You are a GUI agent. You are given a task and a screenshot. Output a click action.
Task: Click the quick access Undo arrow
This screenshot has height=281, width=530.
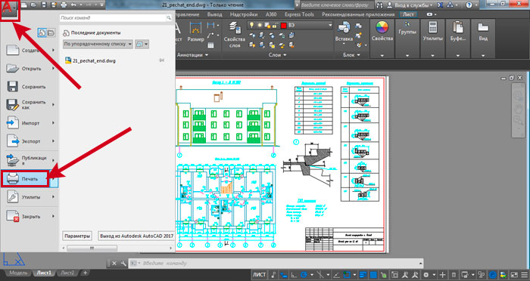tap(74, 5)
